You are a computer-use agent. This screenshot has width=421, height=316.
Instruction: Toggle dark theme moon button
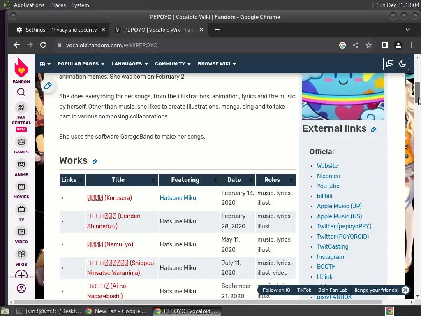click(402, 64)
